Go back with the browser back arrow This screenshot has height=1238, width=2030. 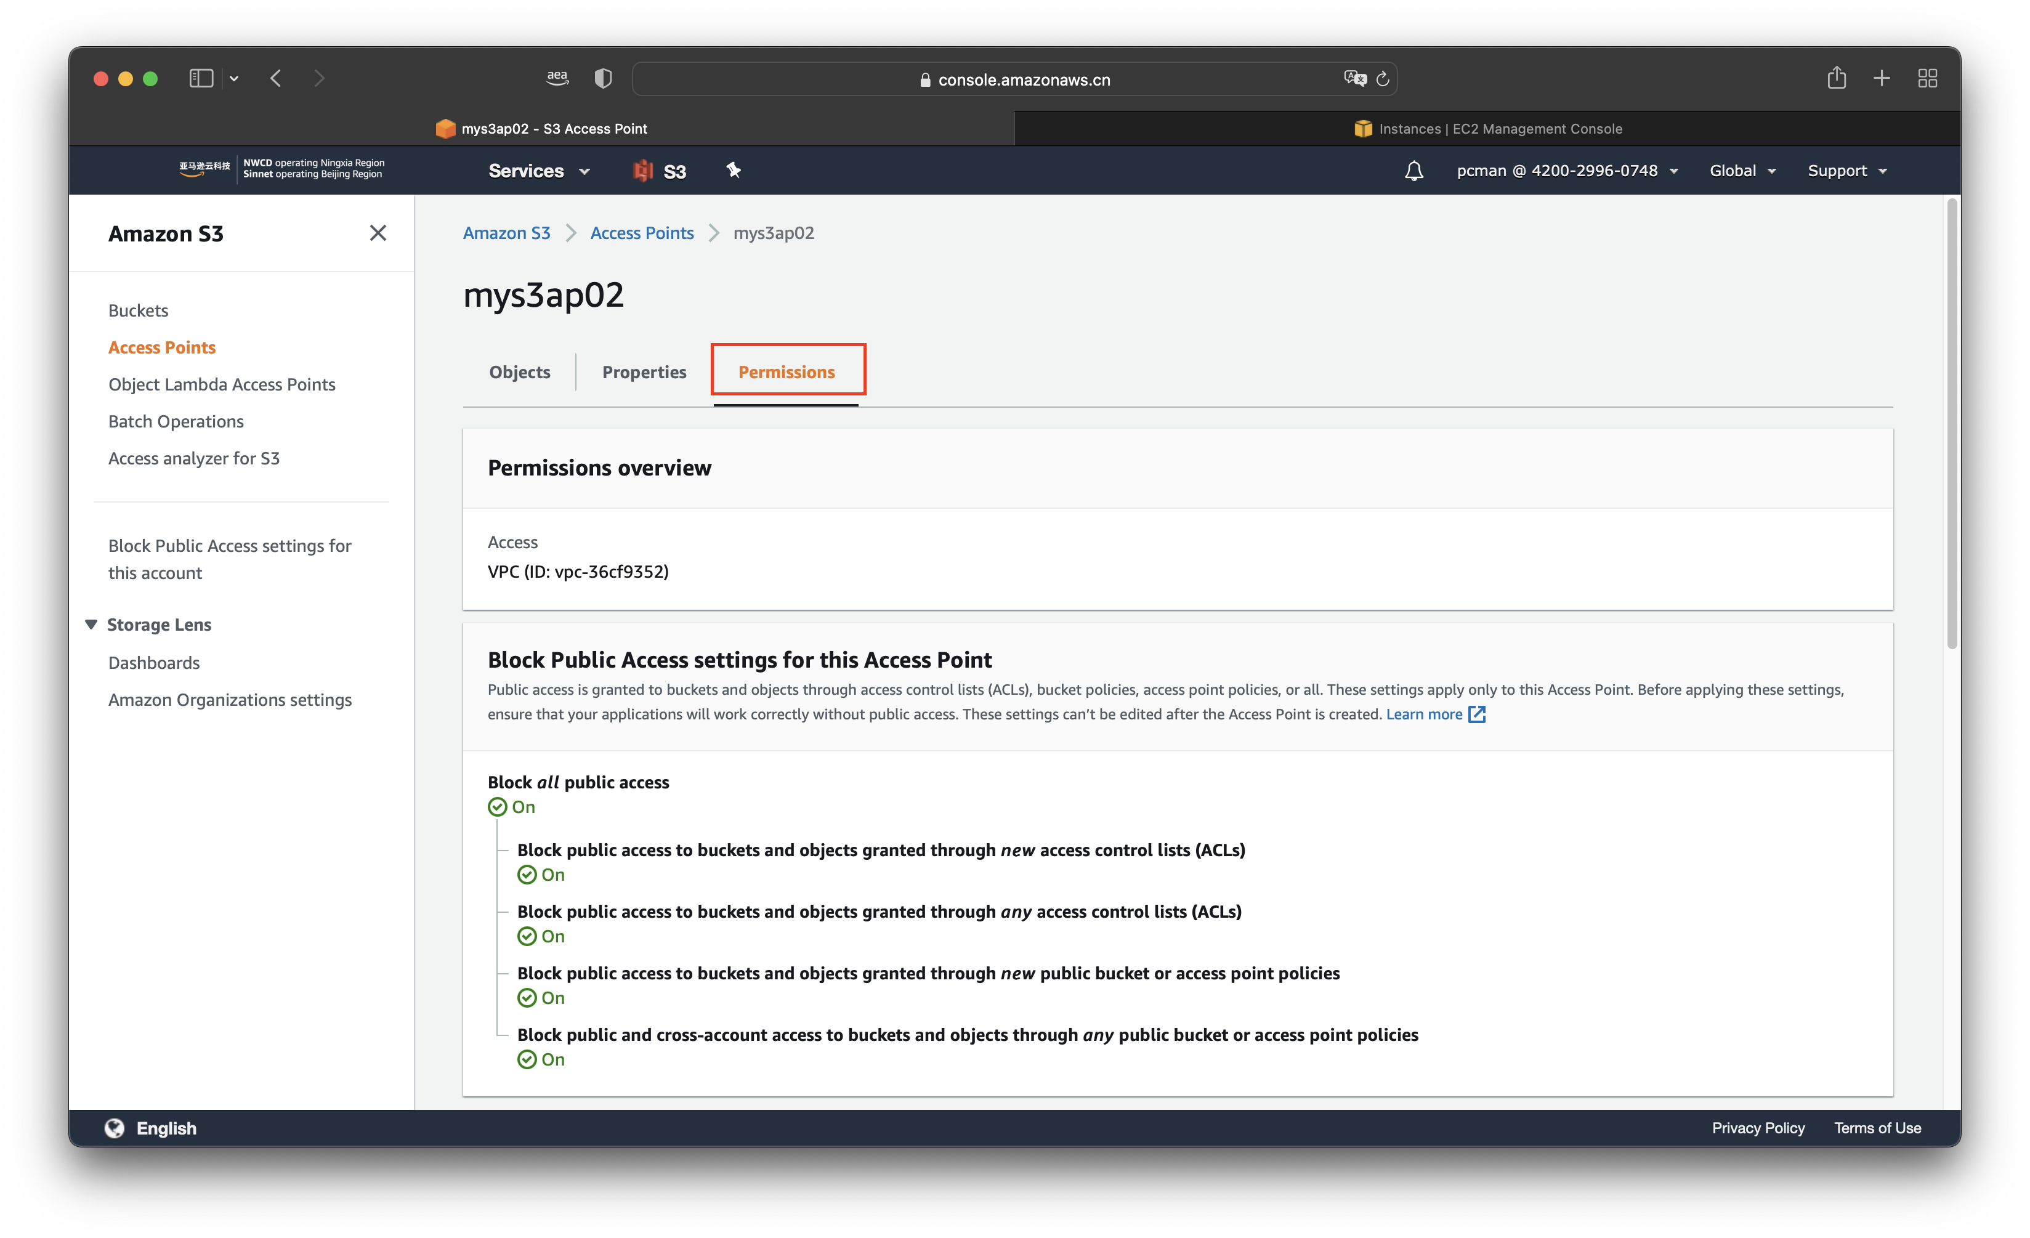pos(277,78)
